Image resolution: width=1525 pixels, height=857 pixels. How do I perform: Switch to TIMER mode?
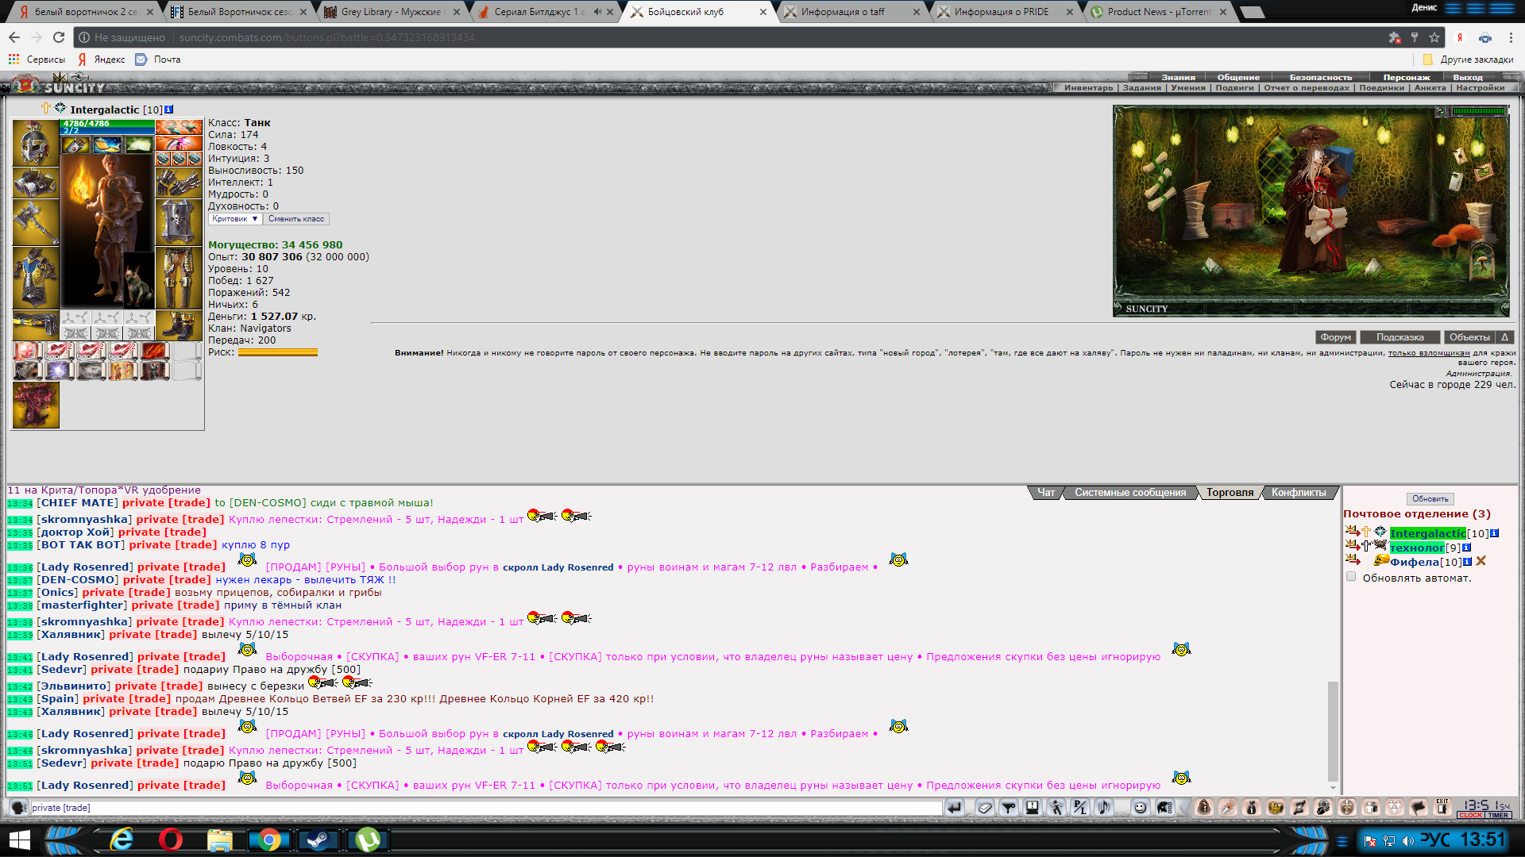point(1498,815)
